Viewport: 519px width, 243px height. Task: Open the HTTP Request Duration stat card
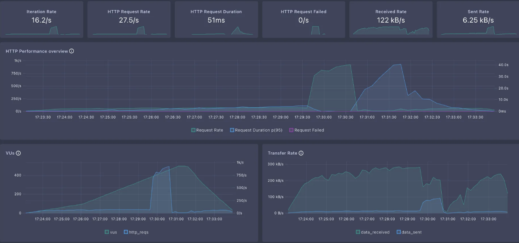216,19
